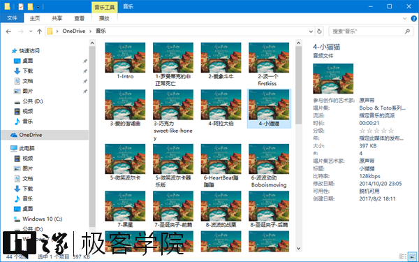Open the help question mark icon
This screenshot has width=419, height=262.
413,18
